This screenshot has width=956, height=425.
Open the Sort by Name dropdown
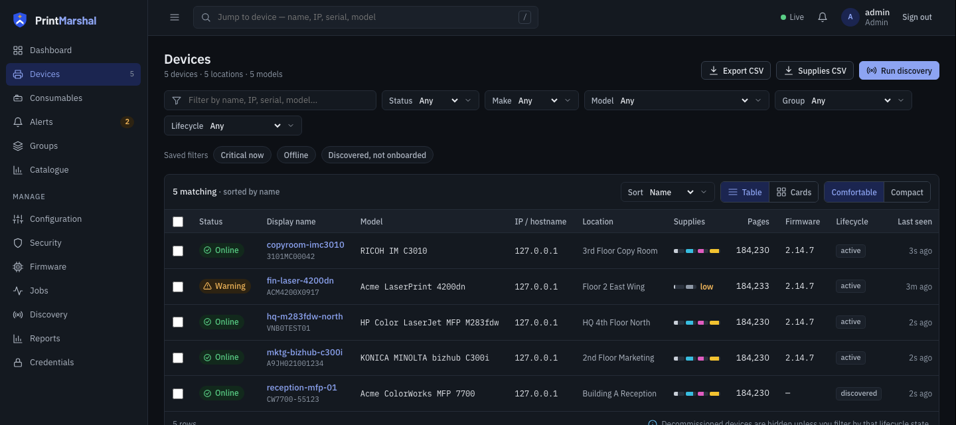668,192
